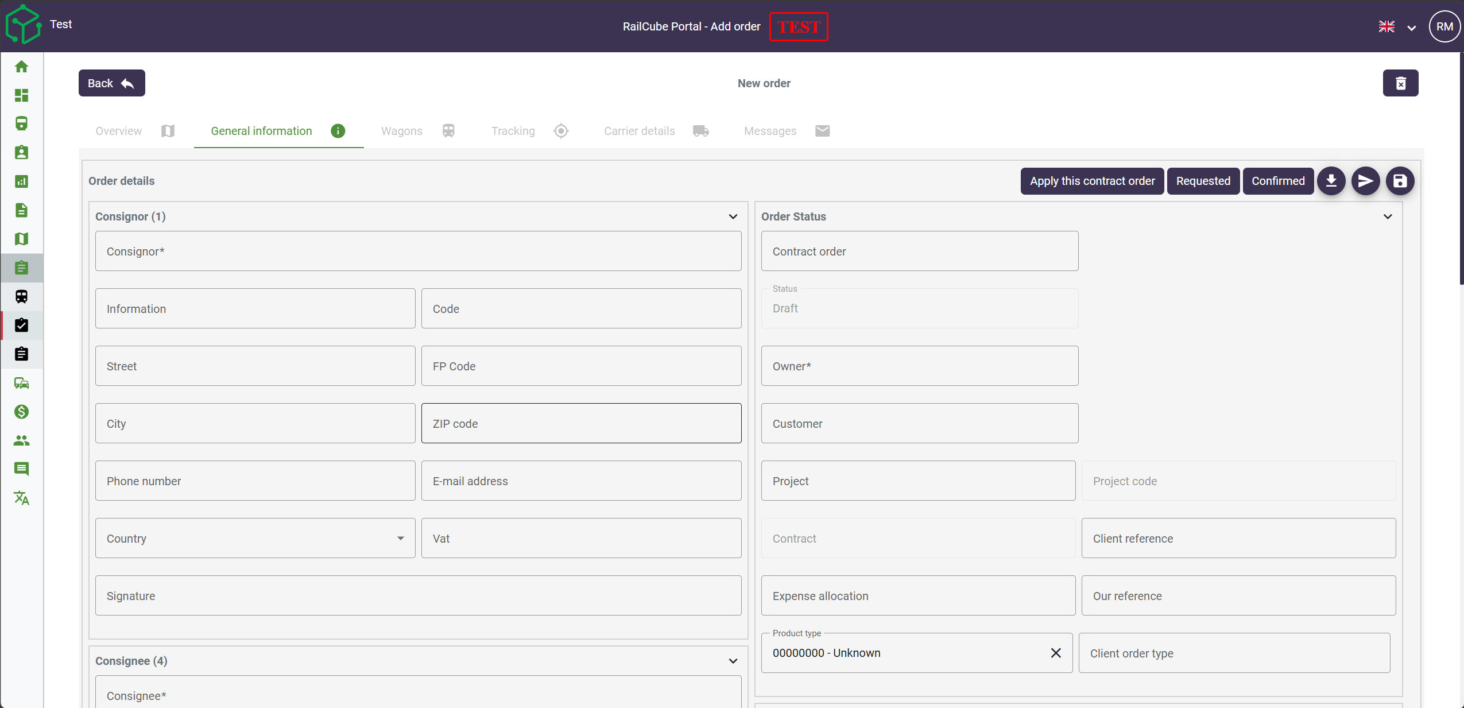Switch to the Messages tab

click(x=787, y=131)
